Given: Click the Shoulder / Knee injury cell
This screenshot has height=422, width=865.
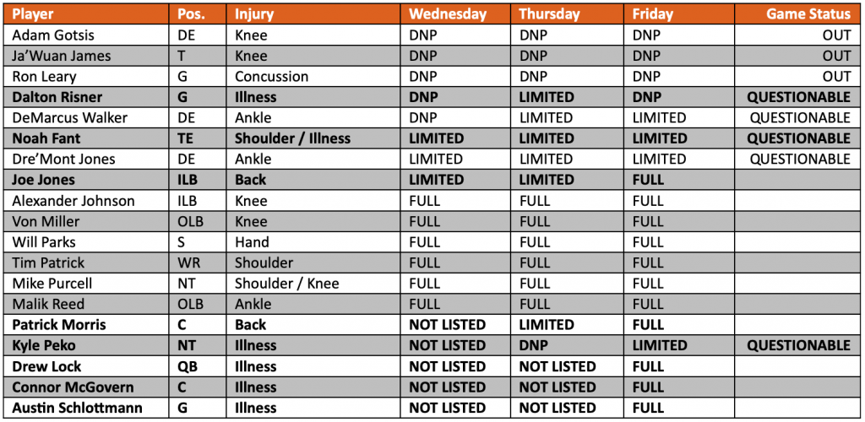Looking at the screenshot, I should tap(286, 284).
